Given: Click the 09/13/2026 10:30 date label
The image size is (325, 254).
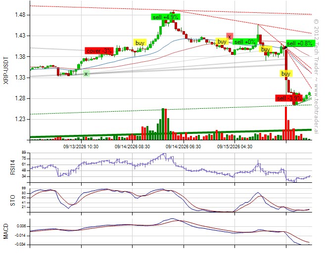Looking at the screenshot, I should 81,147.
